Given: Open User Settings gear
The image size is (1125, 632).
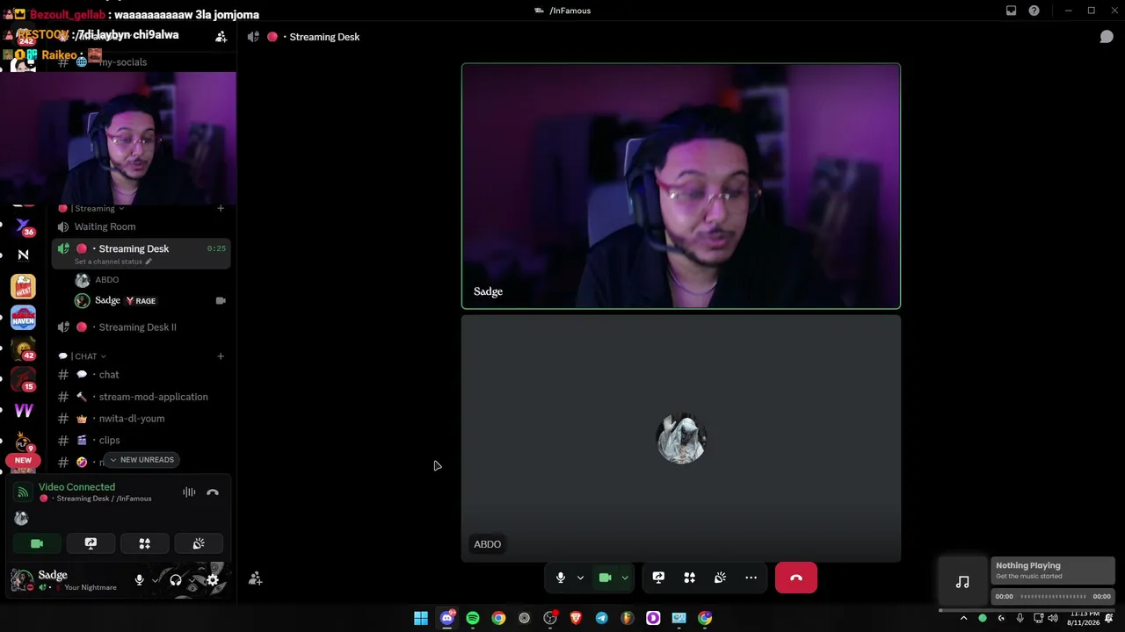Looking at the screenshot, I should [x=213, y=580].
